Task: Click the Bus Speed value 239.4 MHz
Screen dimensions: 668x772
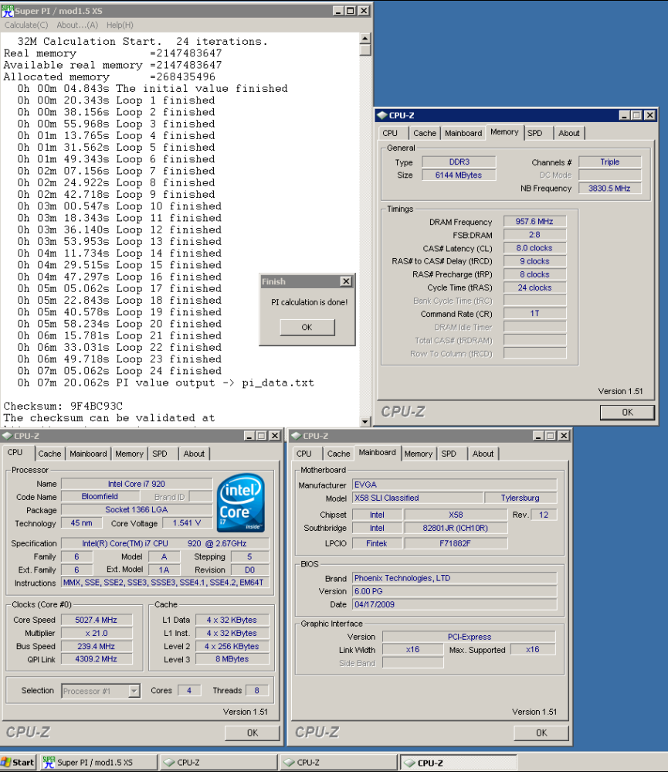Action: pos(97,647)
